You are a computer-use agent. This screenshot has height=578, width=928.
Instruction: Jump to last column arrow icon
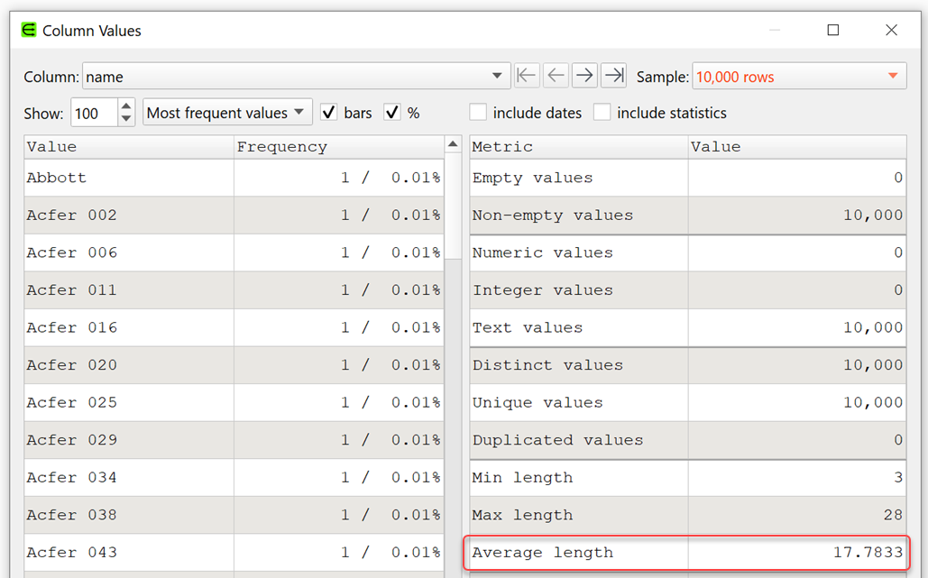coord(614,76)
